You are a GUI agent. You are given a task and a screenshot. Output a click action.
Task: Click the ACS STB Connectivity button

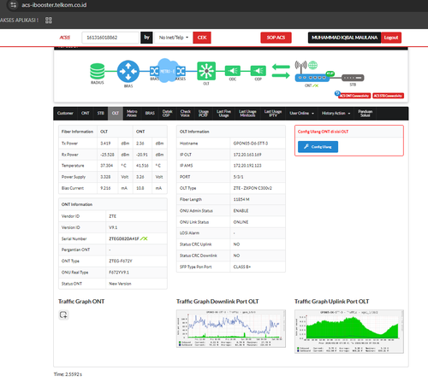[x=388, y=96]
